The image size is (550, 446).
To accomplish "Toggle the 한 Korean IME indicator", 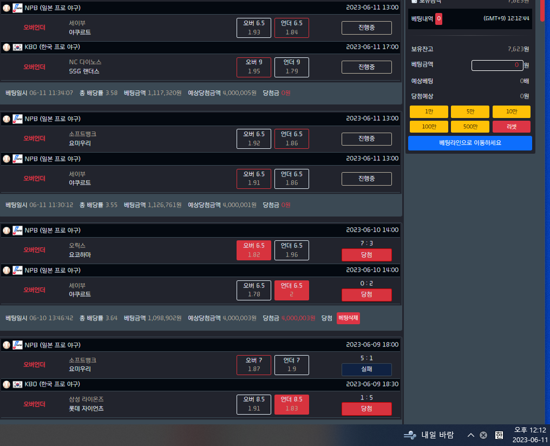I will click(x=499, y=435).
